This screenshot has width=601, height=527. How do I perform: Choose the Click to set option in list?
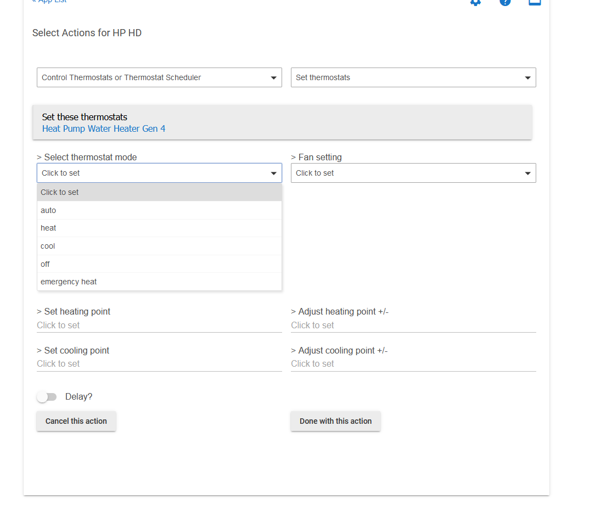tap(159, 192)
